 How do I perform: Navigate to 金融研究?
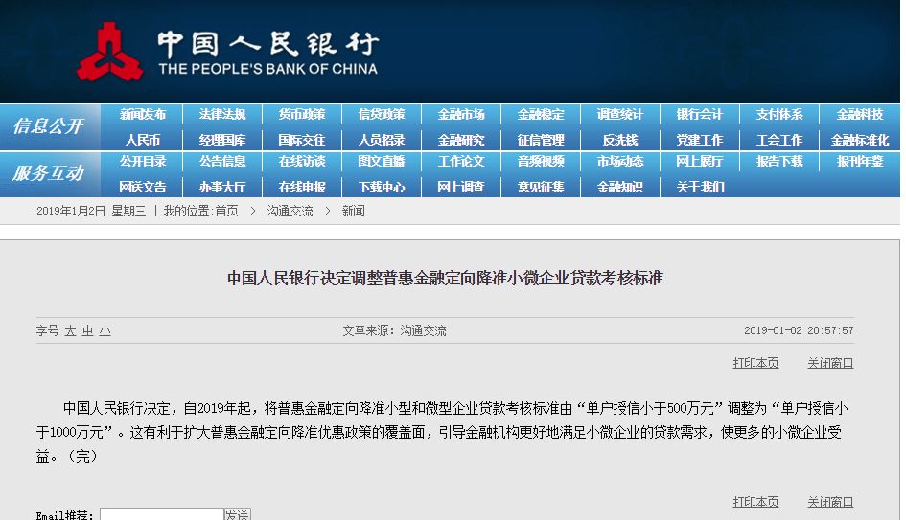coord(461,140)
